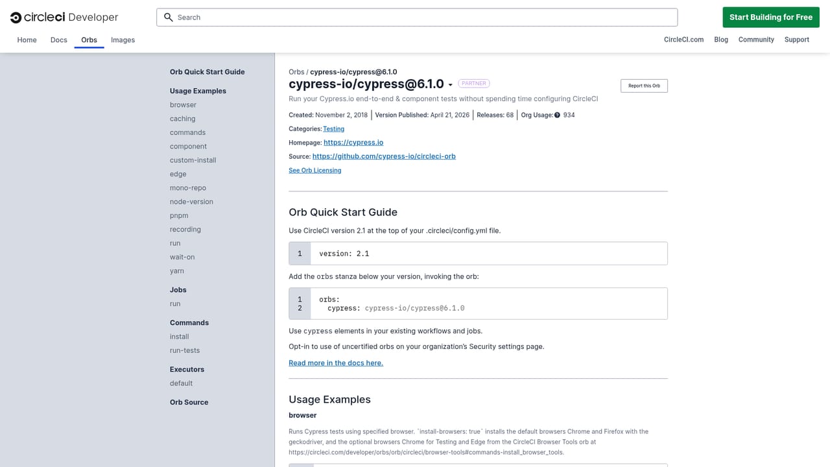The image size is (830, 467).
Task: Open the orb version dropdown arrow
Action: coord(450,85)
